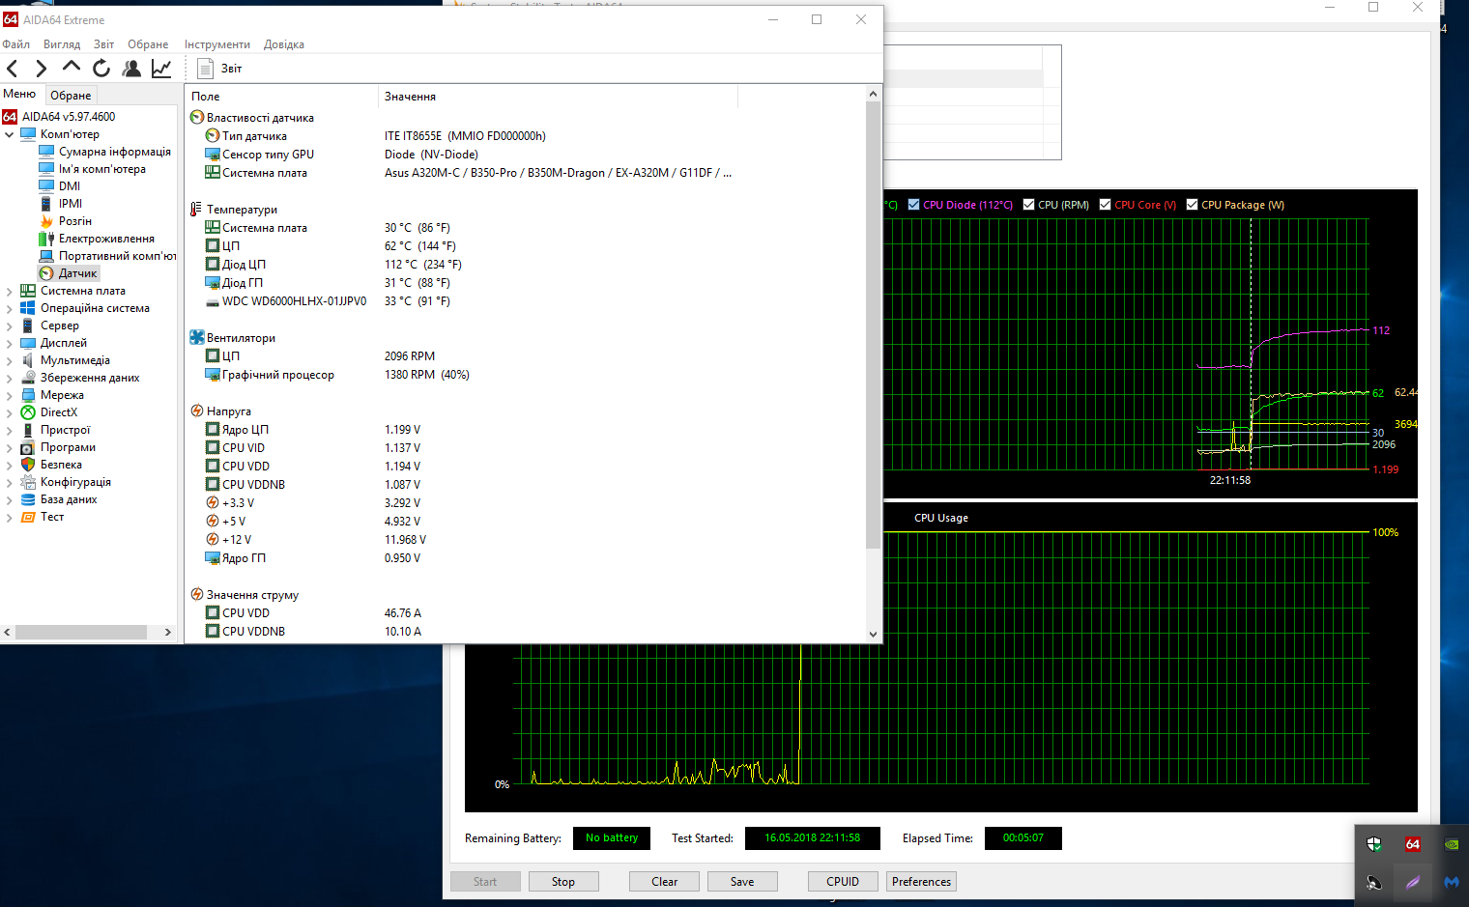Click the Звіт report page toolbar icon
Screen dimensions: 1469x907
[205, 69]
